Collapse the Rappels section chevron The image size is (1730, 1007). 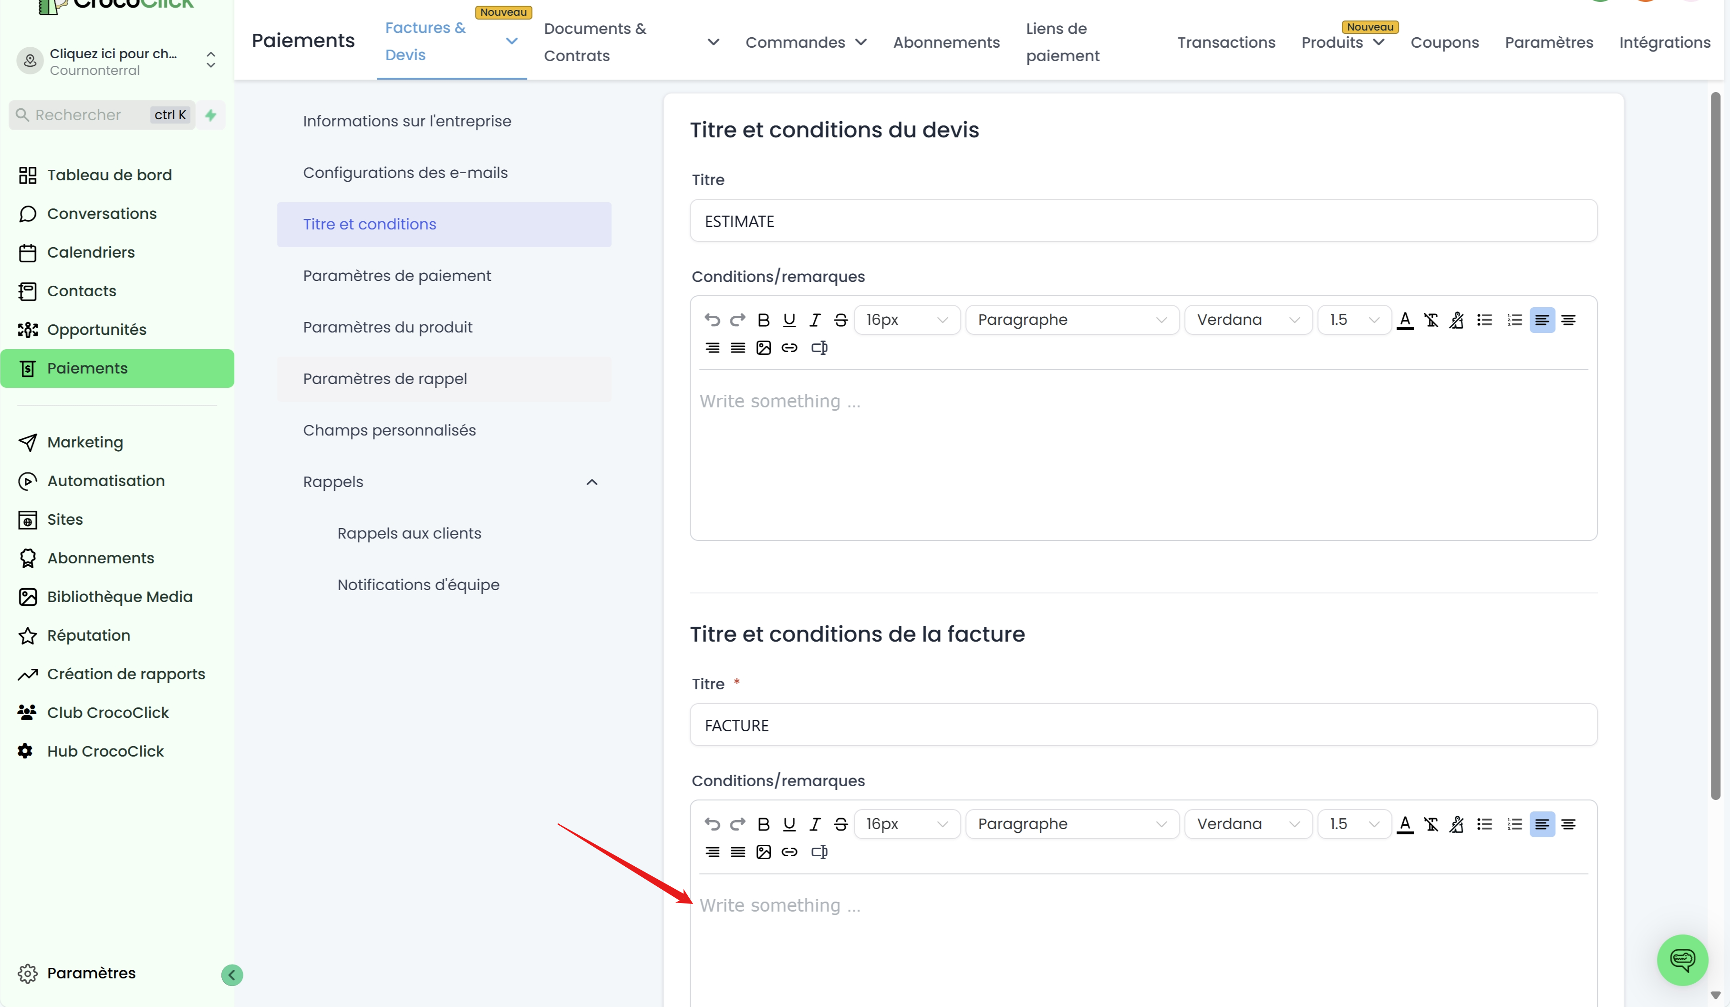tap(592, 482)
